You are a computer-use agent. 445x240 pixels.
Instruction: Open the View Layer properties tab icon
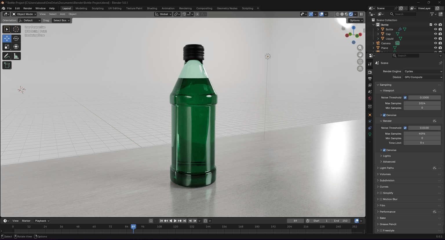pyautogui.click(x=370, y=85)
